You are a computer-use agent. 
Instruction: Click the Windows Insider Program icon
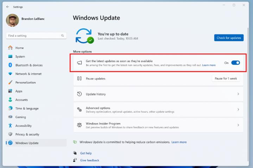click(x=80, y=125)
